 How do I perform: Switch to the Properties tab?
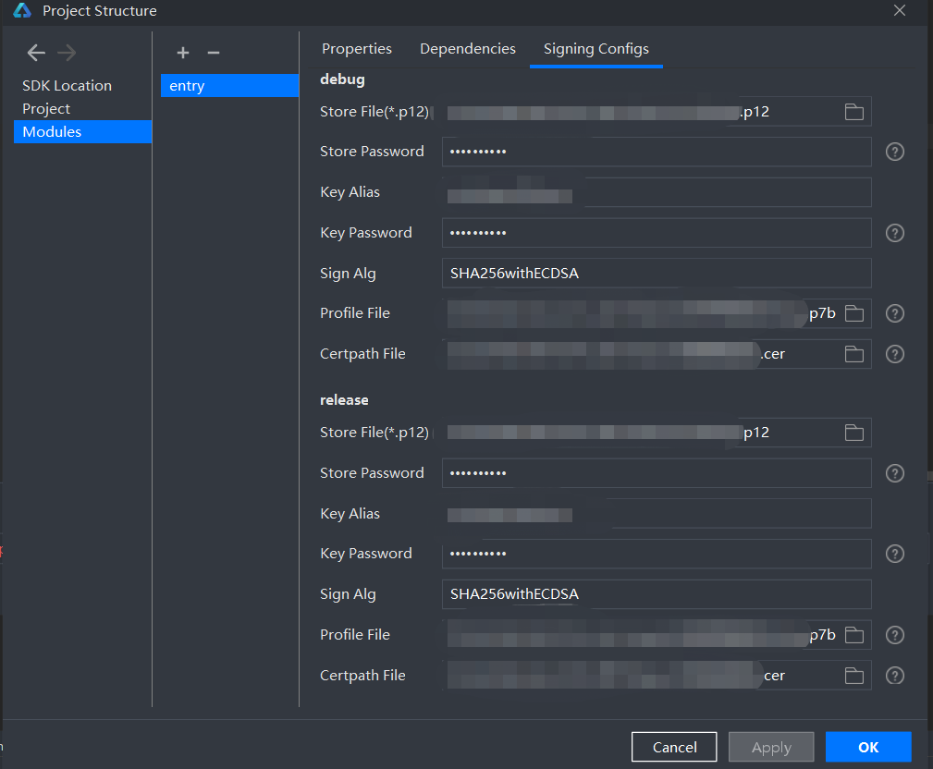tap(357, 49)
